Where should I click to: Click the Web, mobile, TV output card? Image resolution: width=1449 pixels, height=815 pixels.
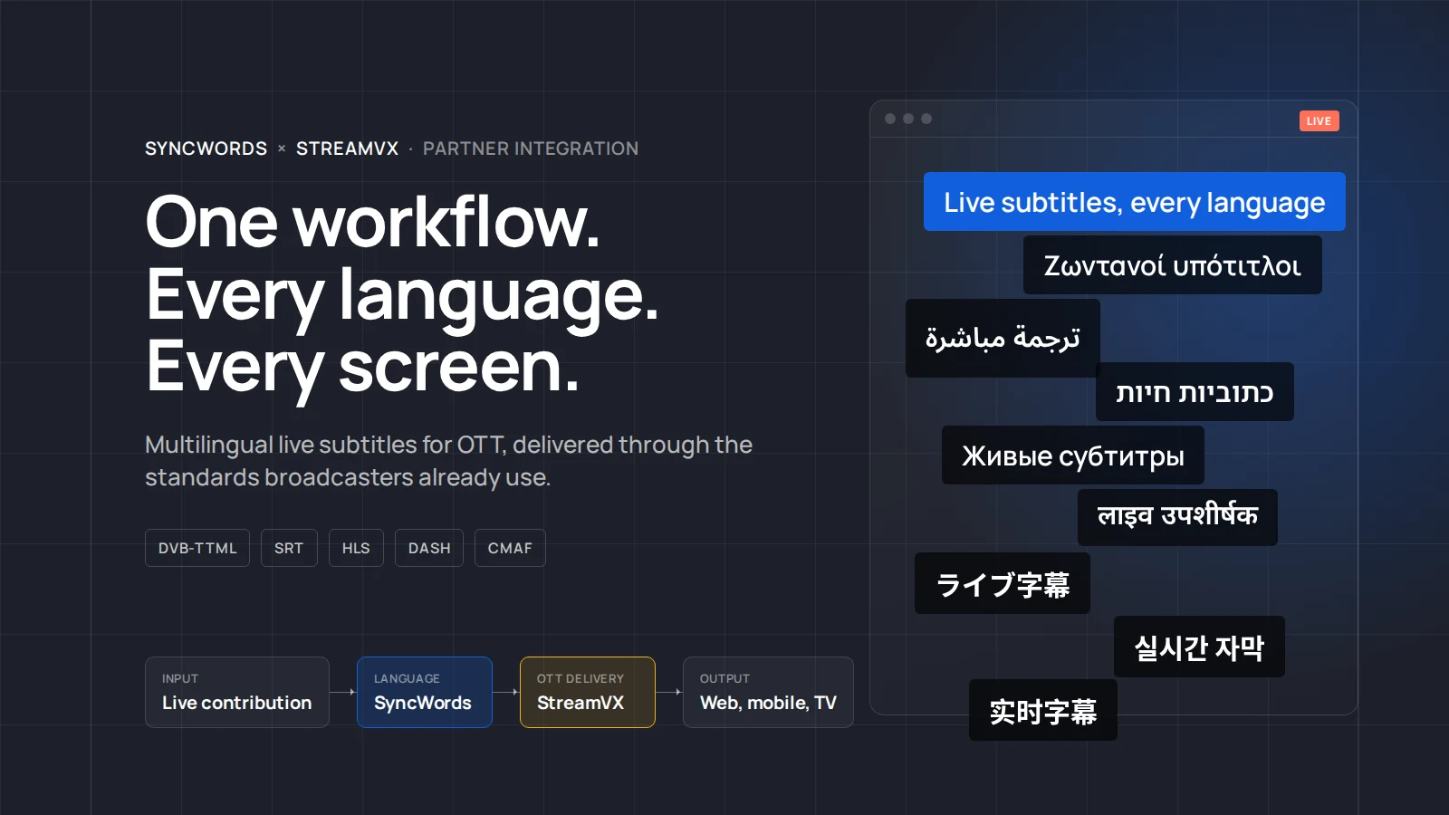click(768, 692)
